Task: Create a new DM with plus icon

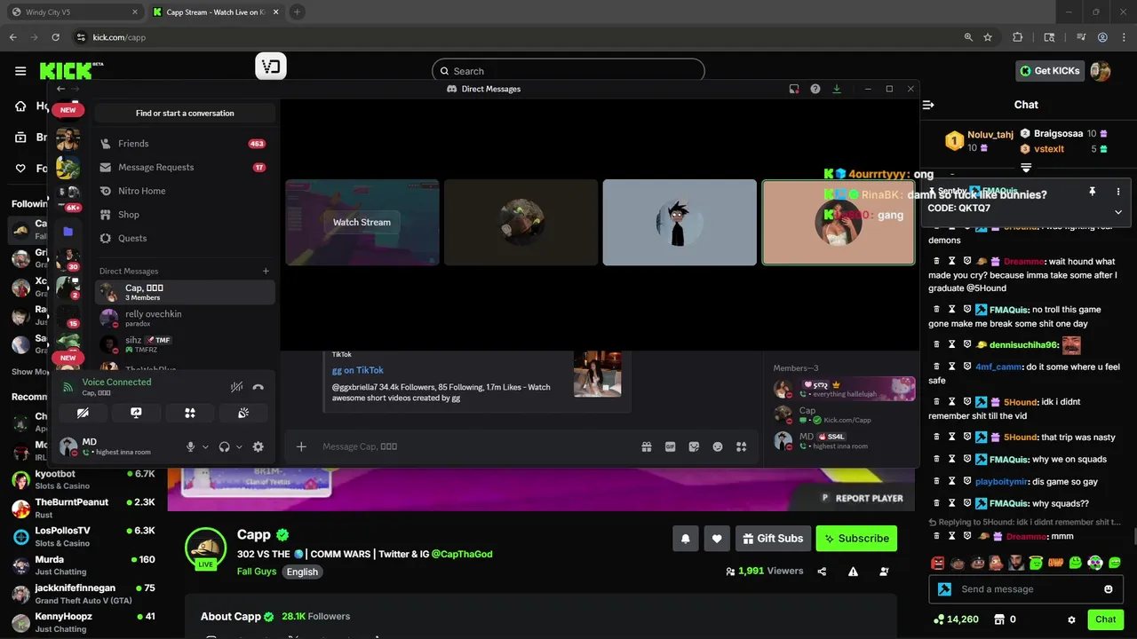Action: (x=266, y=271)
